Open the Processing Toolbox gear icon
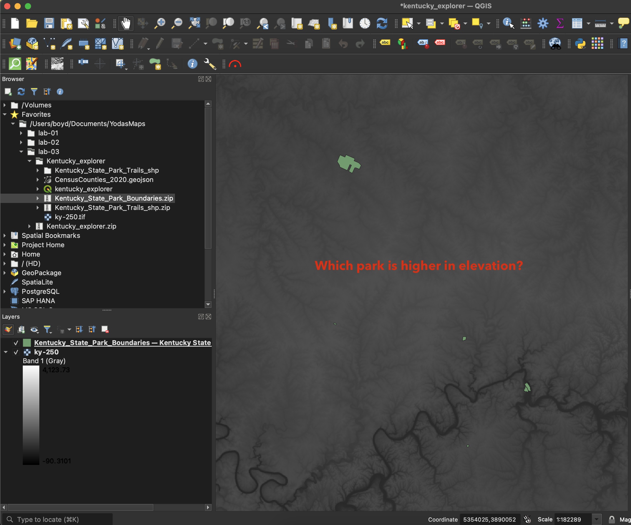 [543, 23]
